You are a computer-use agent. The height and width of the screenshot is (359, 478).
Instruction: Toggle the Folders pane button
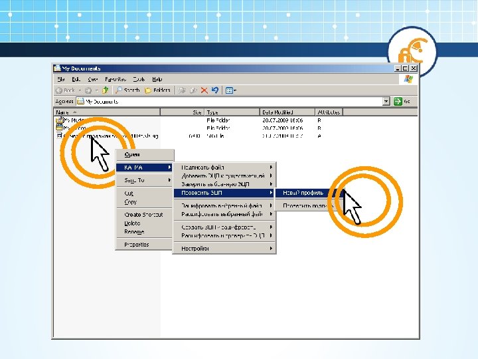157,90
